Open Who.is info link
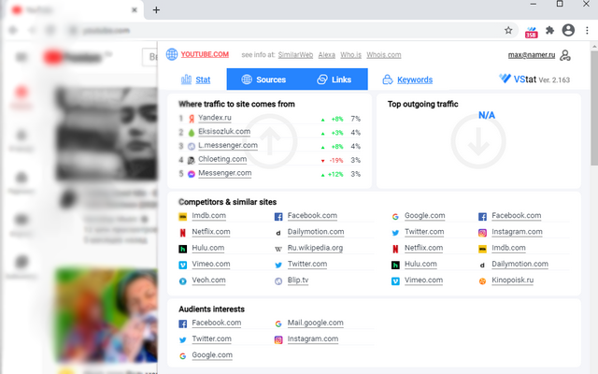 [x=350, y=54]
